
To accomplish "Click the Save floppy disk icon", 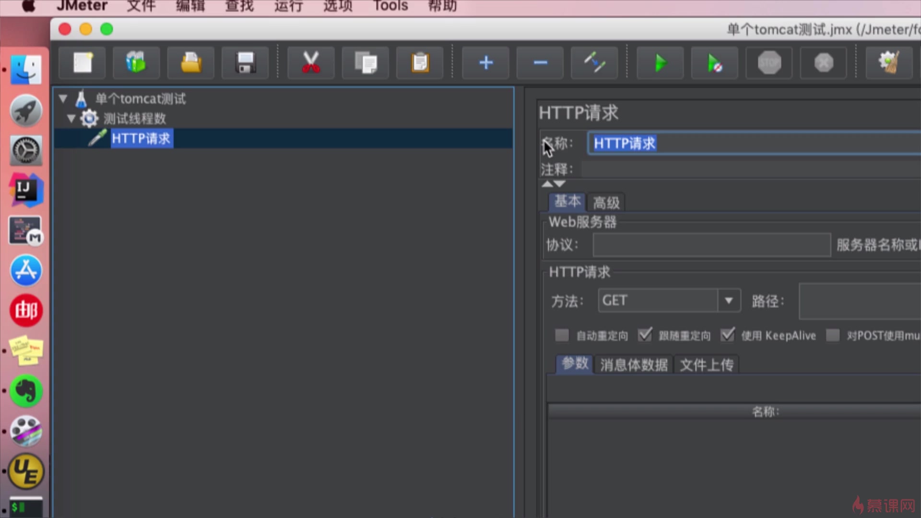I will pyautogui.click(x=245, y=63).
